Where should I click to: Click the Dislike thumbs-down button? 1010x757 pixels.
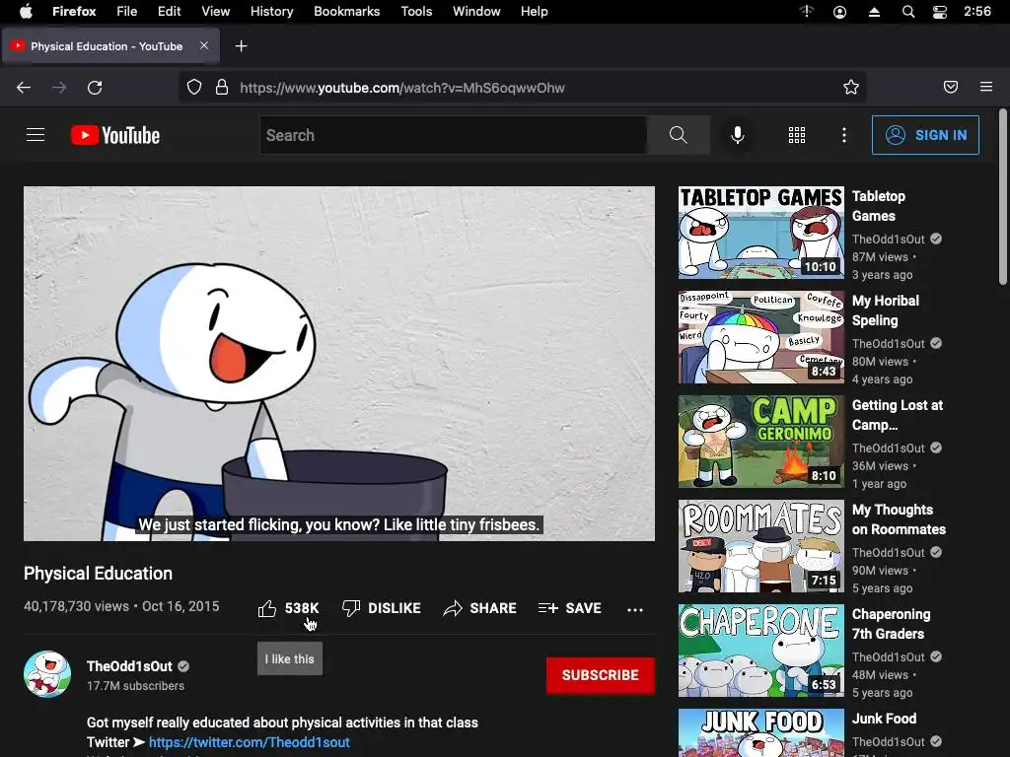[x=382, y=608]
